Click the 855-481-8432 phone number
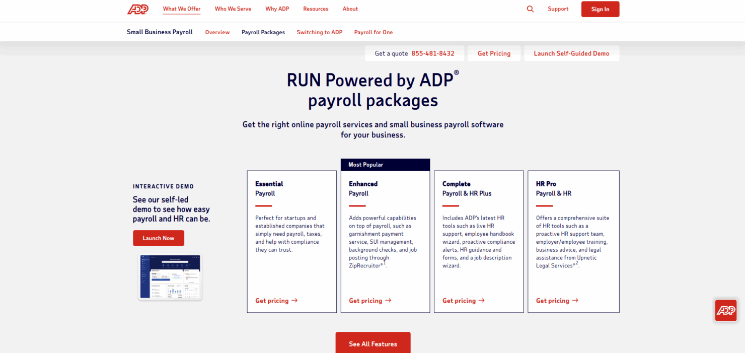Screen dimensions: 745x353 tap(433, 53)
